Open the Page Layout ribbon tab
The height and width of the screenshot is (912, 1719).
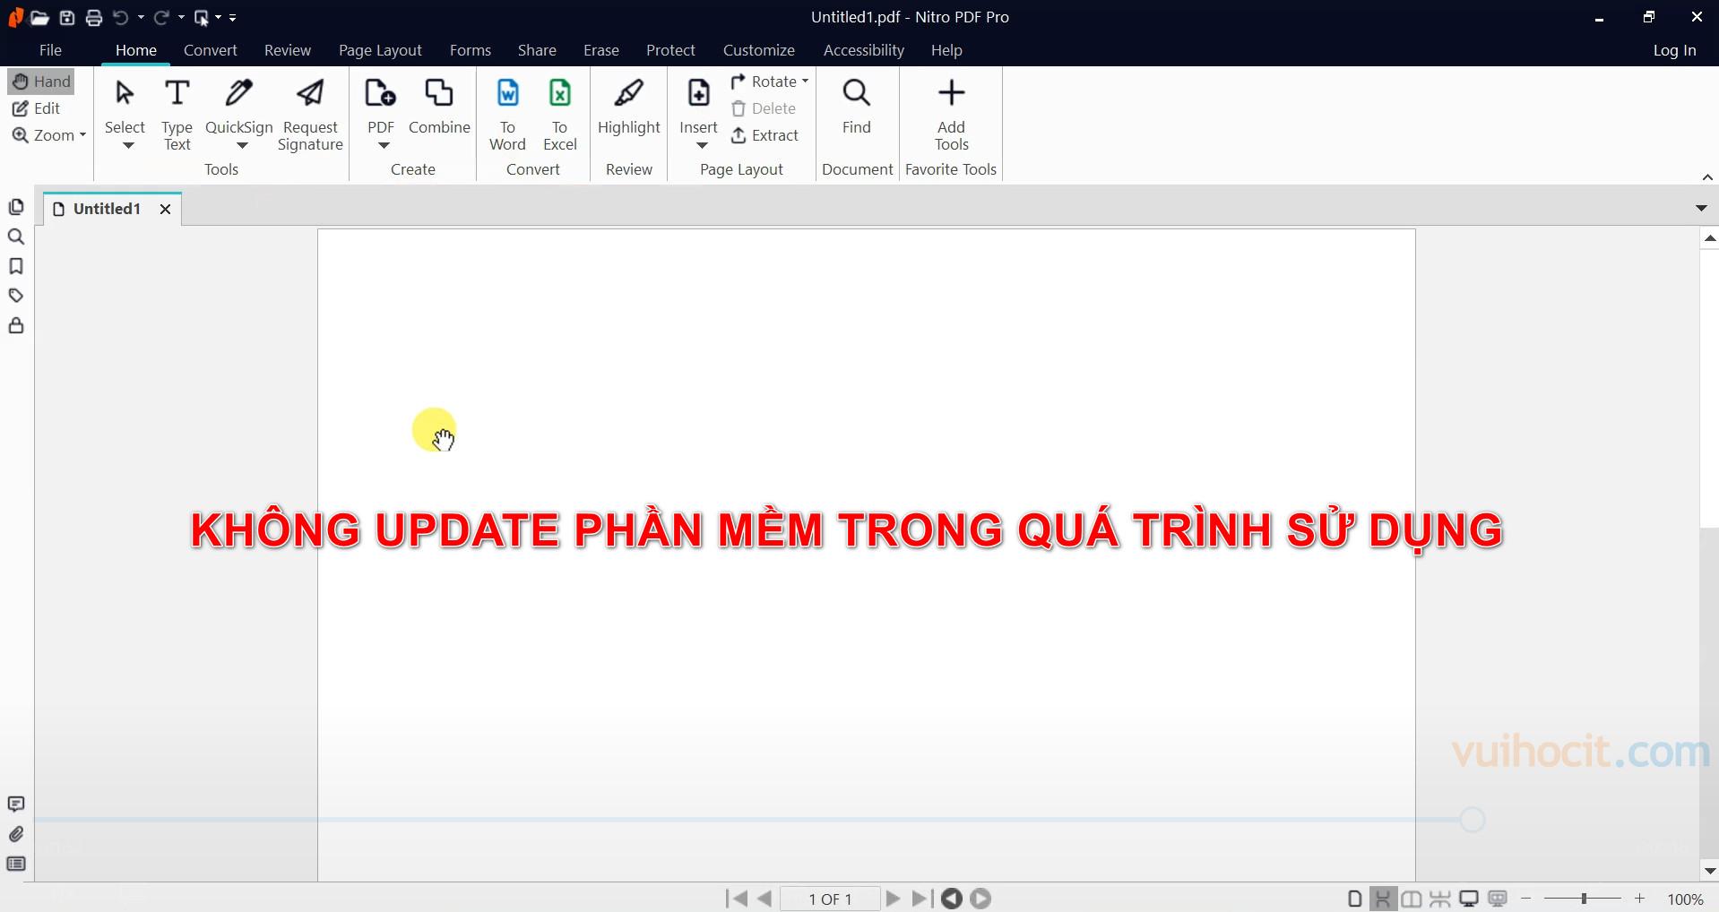coord(380,50)
